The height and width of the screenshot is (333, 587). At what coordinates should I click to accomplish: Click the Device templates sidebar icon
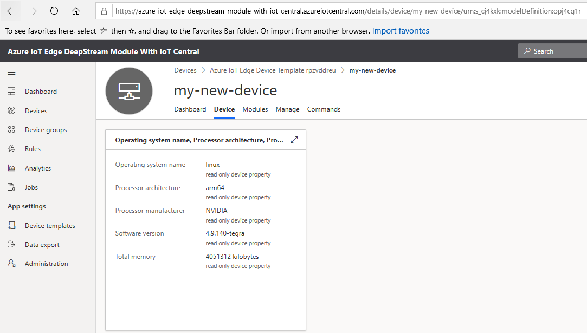(11, 225)
